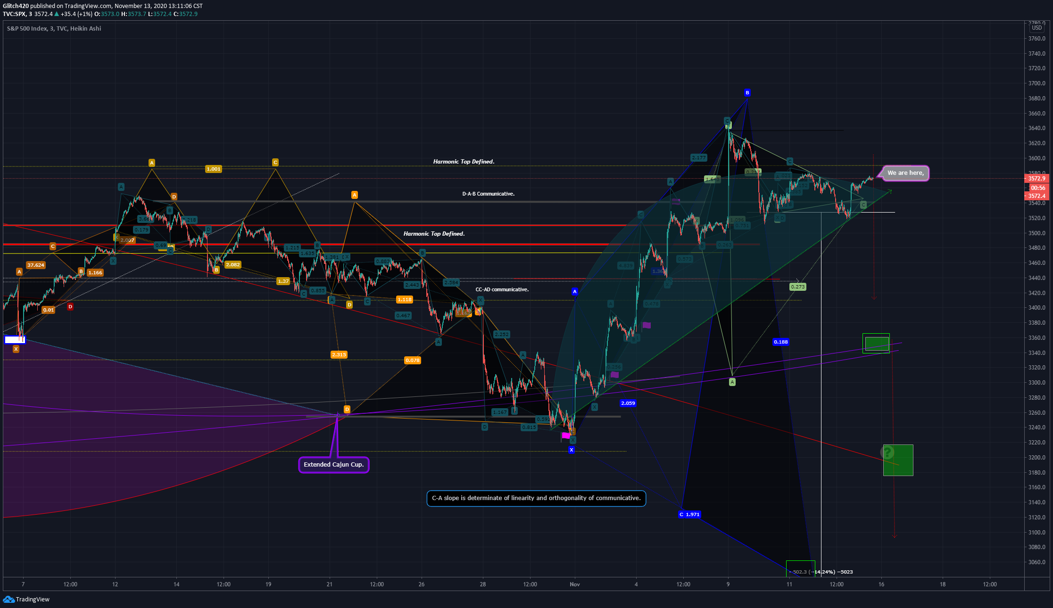This screenshot has width=1053, height=608.
Task: Click the blue 0.188 ratio label
Action: point(781,342)
